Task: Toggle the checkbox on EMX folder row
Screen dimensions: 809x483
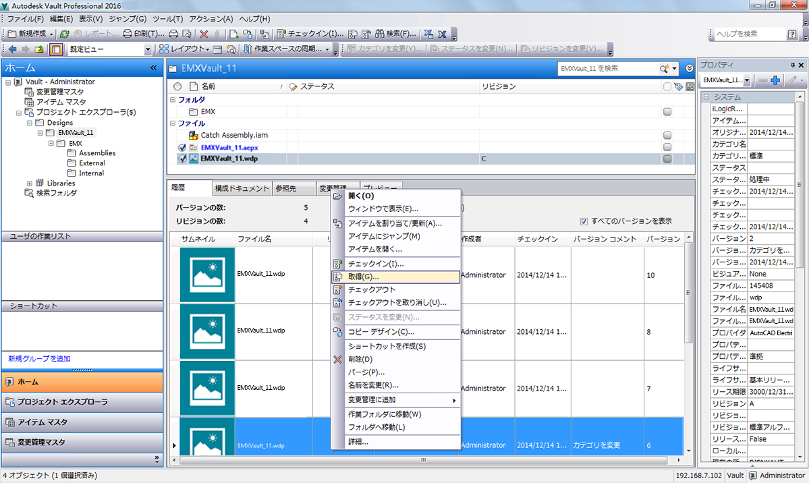Action: tap(667, 111)
